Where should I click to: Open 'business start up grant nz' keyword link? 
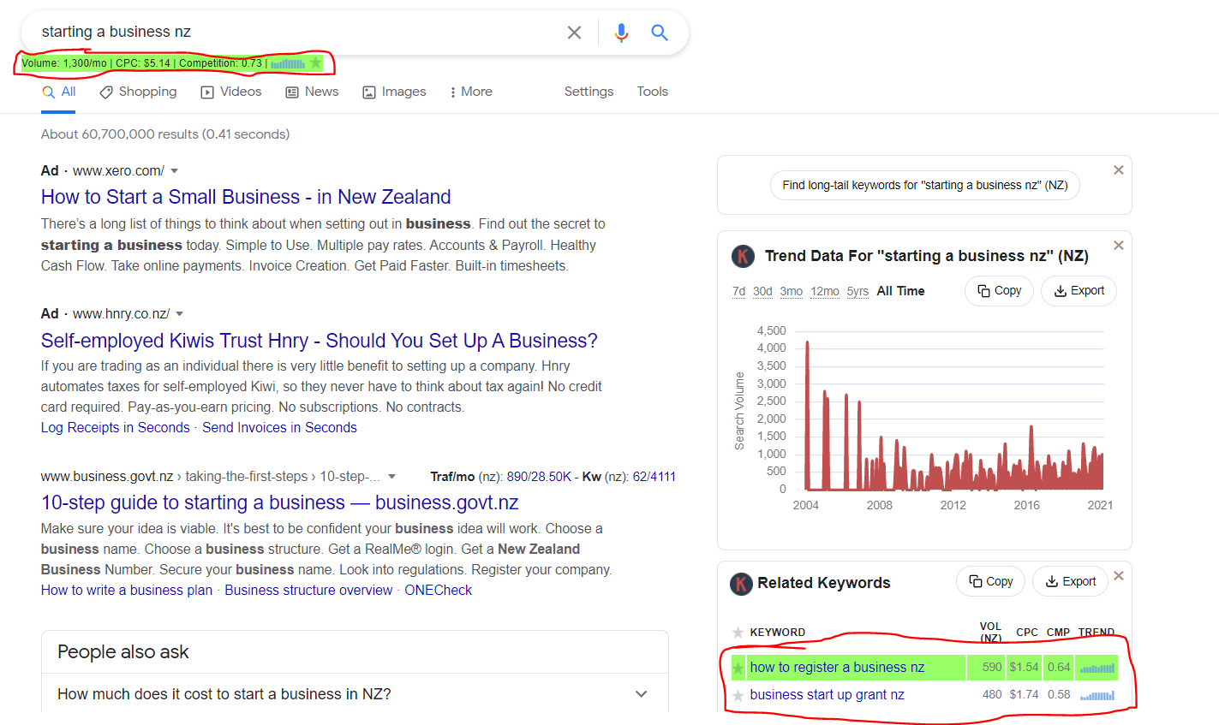827,695
